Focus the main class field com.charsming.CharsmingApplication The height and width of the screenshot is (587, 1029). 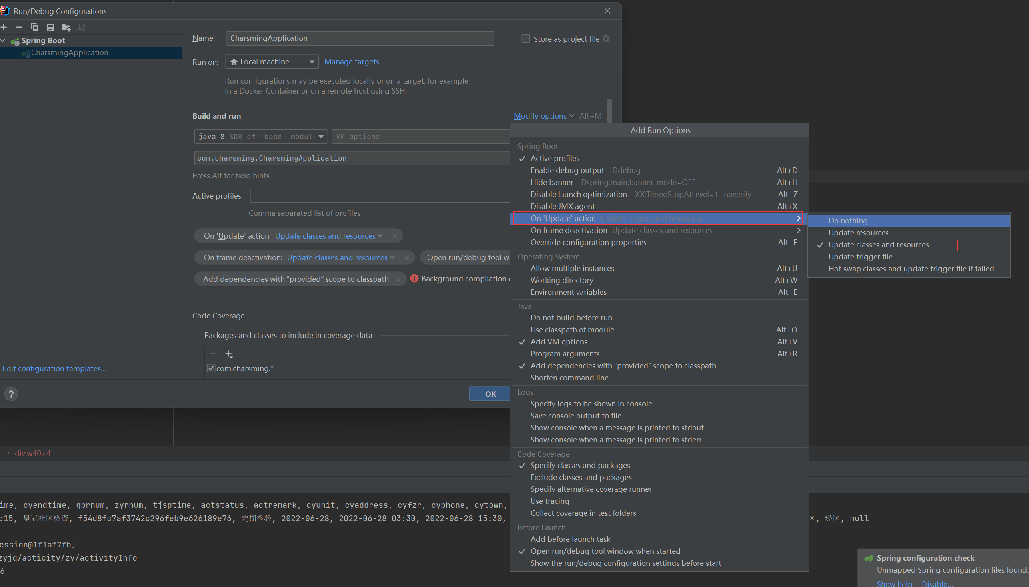tap(352, 158)
